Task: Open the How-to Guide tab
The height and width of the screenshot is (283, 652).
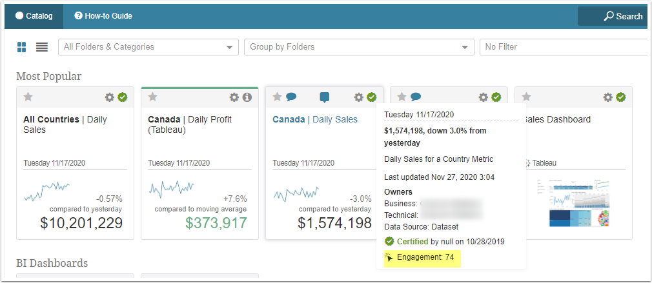Action: 103,15
